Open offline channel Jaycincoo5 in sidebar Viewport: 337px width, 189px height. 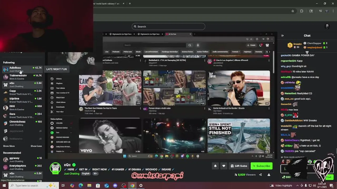pos(22,131)
